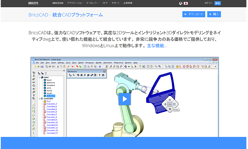Viewport: 248px width, 149px height.
Task: Open the 主な機能 link
Action: 157,46
